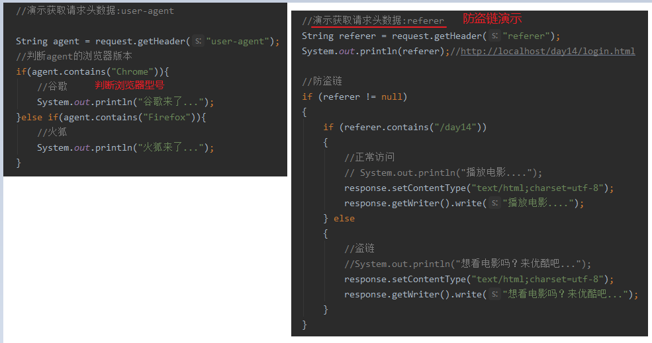The width and height of the screenshot is (652, 343).
Task: Click the "Chrome" string literal
Action: pyautogui.click(x=132, y=72)
